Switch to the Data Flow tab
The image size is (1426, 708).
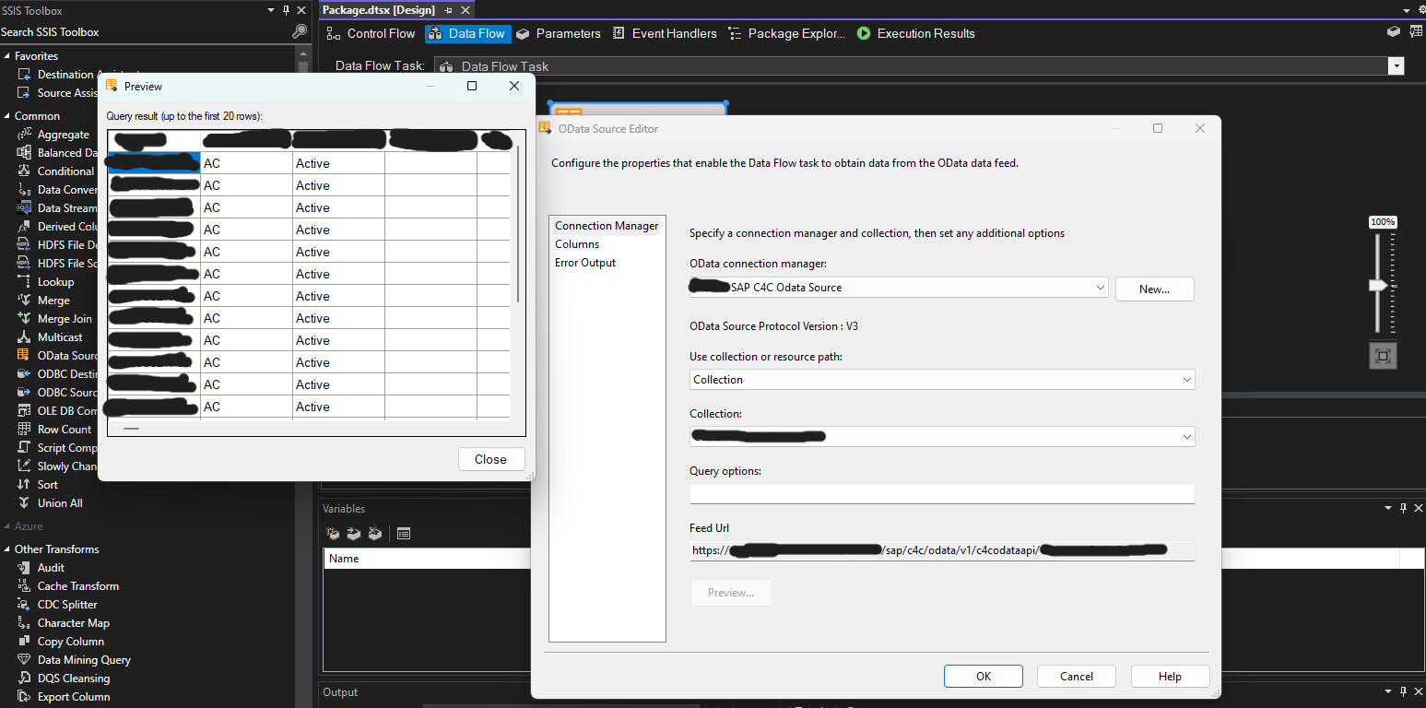pos(467,33)
